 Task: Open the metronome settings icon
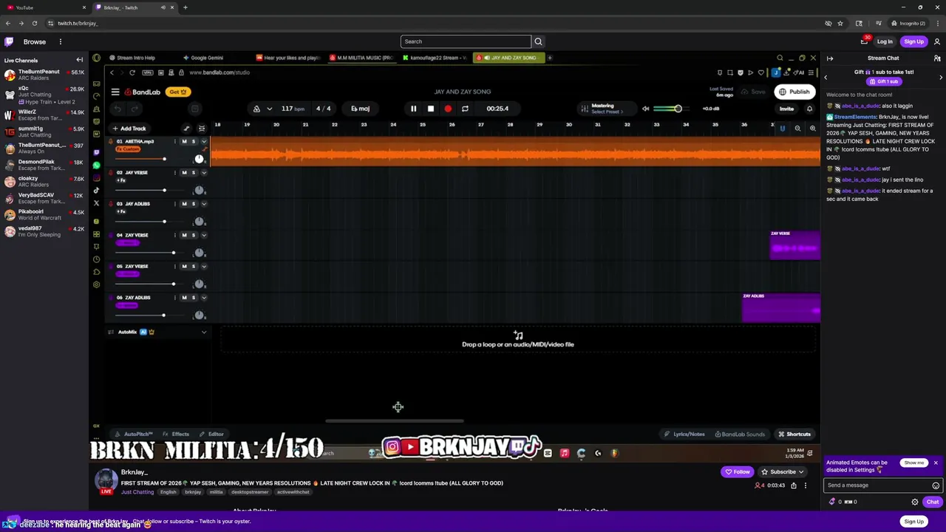pos(256,109)
